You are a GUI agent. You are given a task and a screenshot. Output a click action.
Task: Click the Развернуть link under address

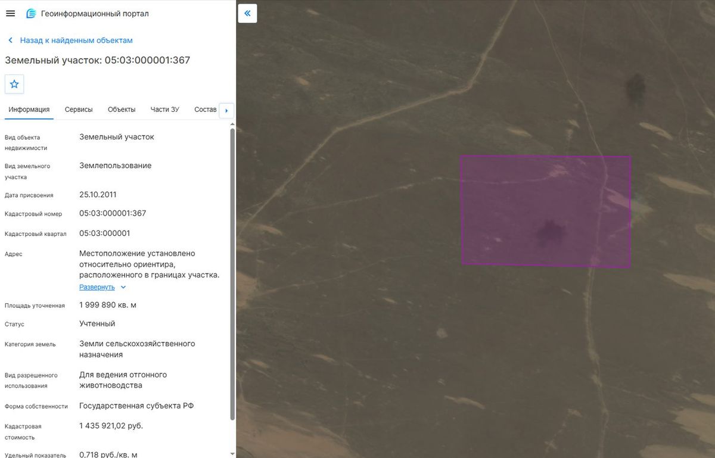pos(97,287)
